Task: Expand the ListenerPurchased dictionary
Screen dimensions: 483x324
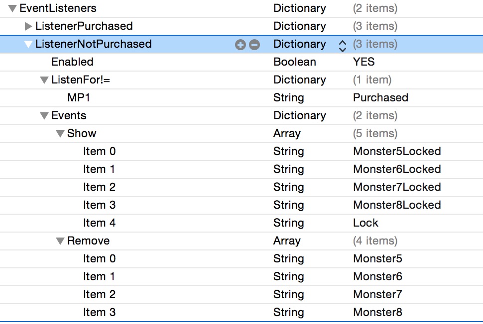Action: 28,26
